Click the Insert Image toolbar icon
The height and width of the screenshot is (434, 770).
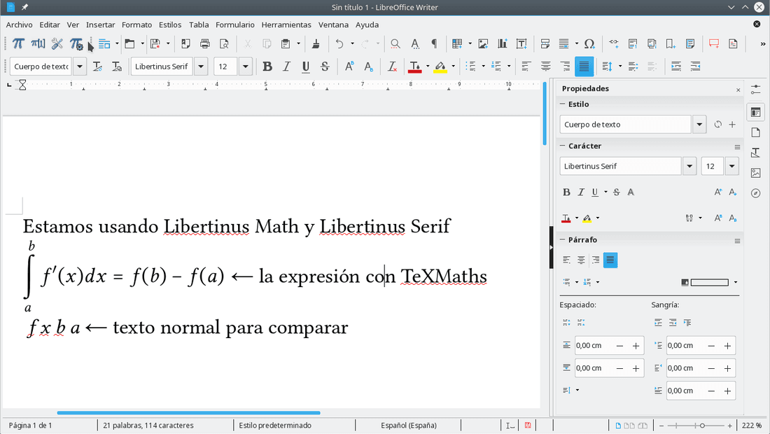coord(483,43)
